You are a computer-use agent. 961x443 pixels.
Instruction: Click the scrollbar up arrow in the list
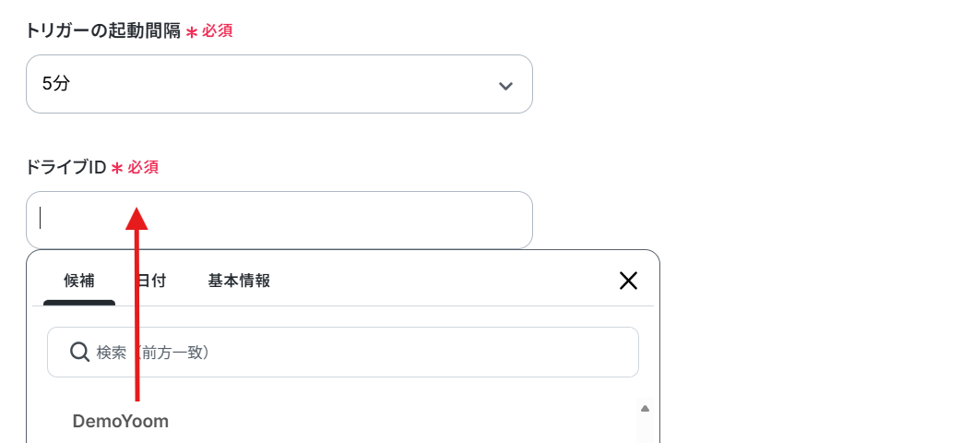coord(645,409)
